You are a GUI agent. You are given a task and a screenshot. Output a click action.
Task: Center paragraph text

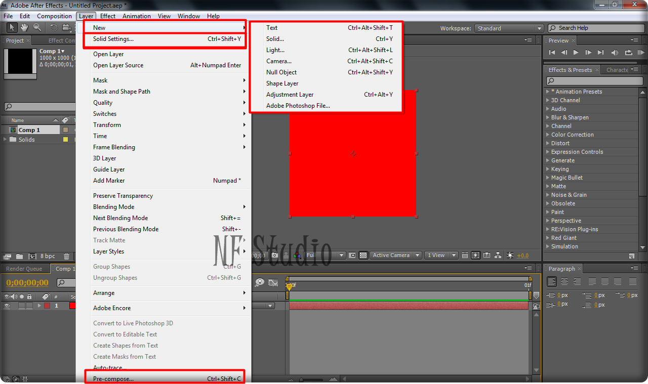point(564,282)
